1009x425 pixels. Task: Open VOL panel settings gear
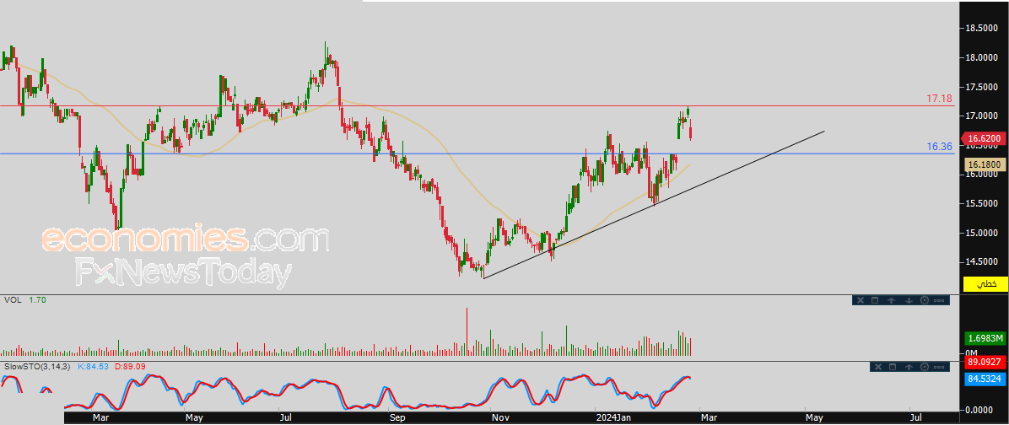(x=925, y=300)
